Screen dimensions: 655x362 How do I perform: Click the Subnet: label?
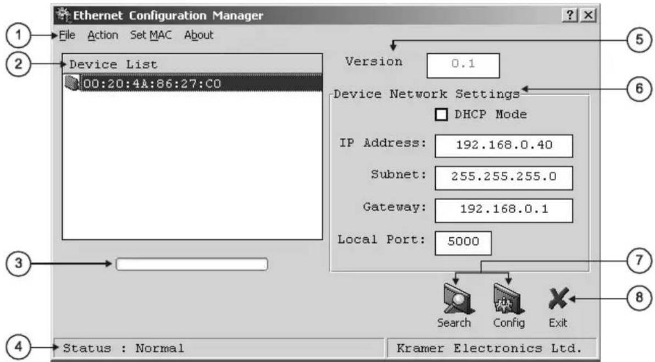tap(399, 175)
